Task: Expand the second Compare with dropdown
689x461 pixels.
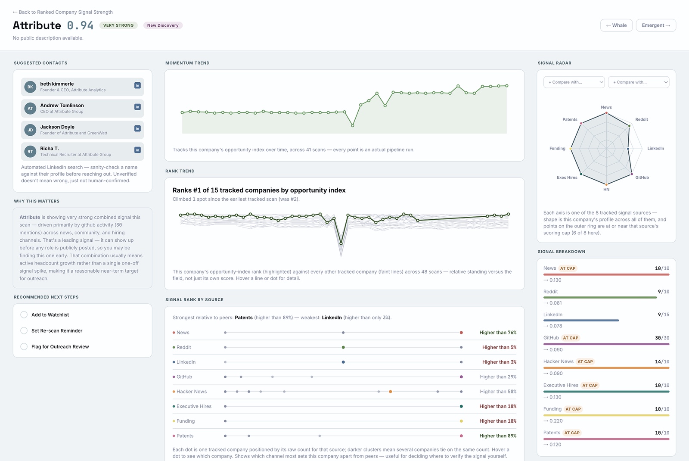Action: tap(639, 82)
